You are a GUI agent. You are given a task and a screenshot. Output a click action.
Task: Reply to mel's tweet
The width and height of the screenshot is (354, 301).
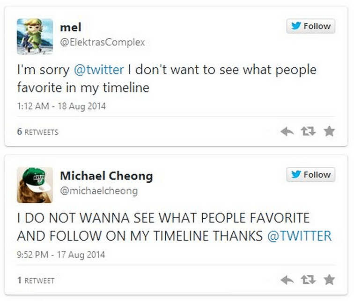pos(287,132)
